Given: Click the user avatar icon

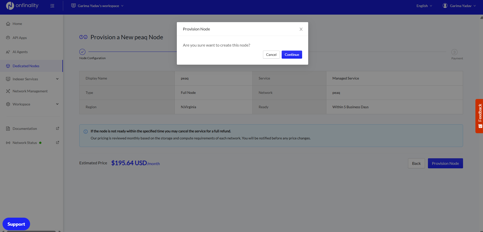Looking at the screenshot, I should point(445,6).
